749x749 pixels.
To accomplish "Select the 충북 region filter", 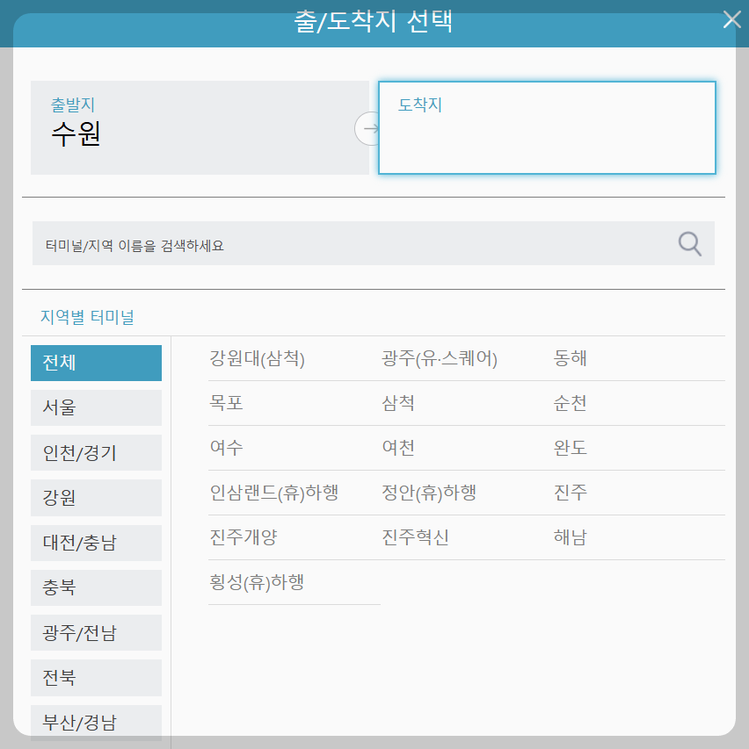I will click(96, 587).
